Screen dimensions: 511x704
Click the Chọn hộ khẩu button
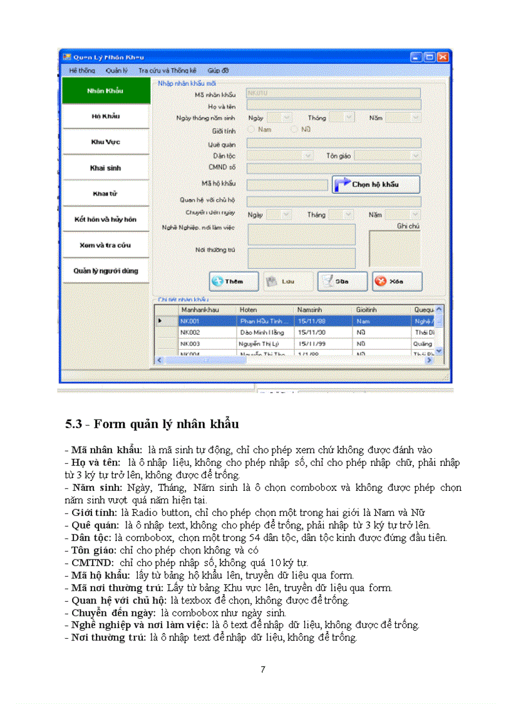tap(376, 184)
